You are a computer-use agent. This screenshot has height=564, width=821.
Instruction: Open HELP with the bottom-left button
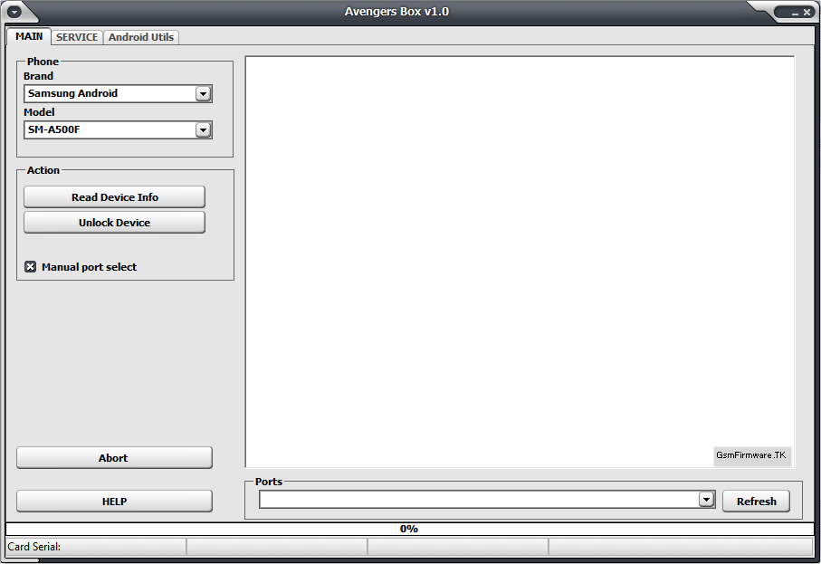coord(114,501)
